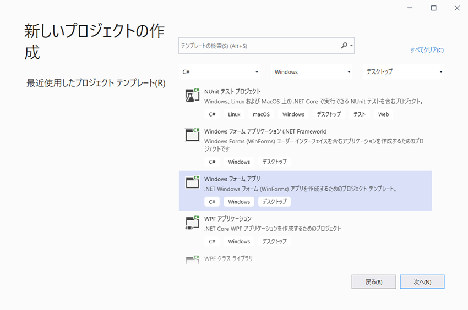Screen dimensions: 468x310
Task: Click the WPF クラス ライブラリ template icon
Action: (x=192, y=259)
